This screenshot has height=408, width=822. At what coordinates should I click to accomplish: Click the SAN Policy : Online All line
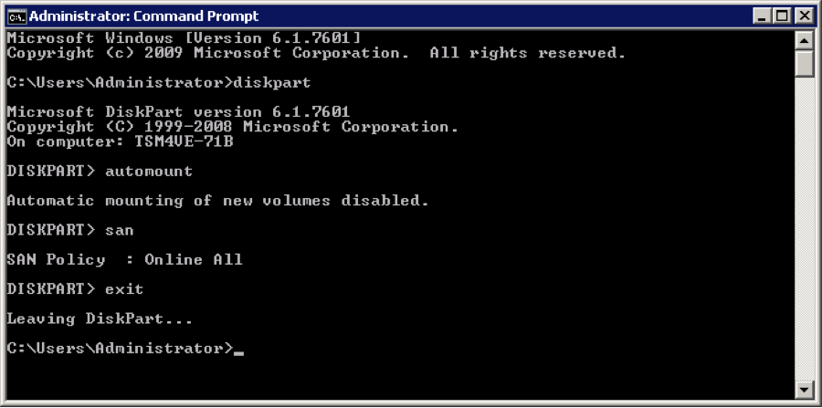(125, 260)
